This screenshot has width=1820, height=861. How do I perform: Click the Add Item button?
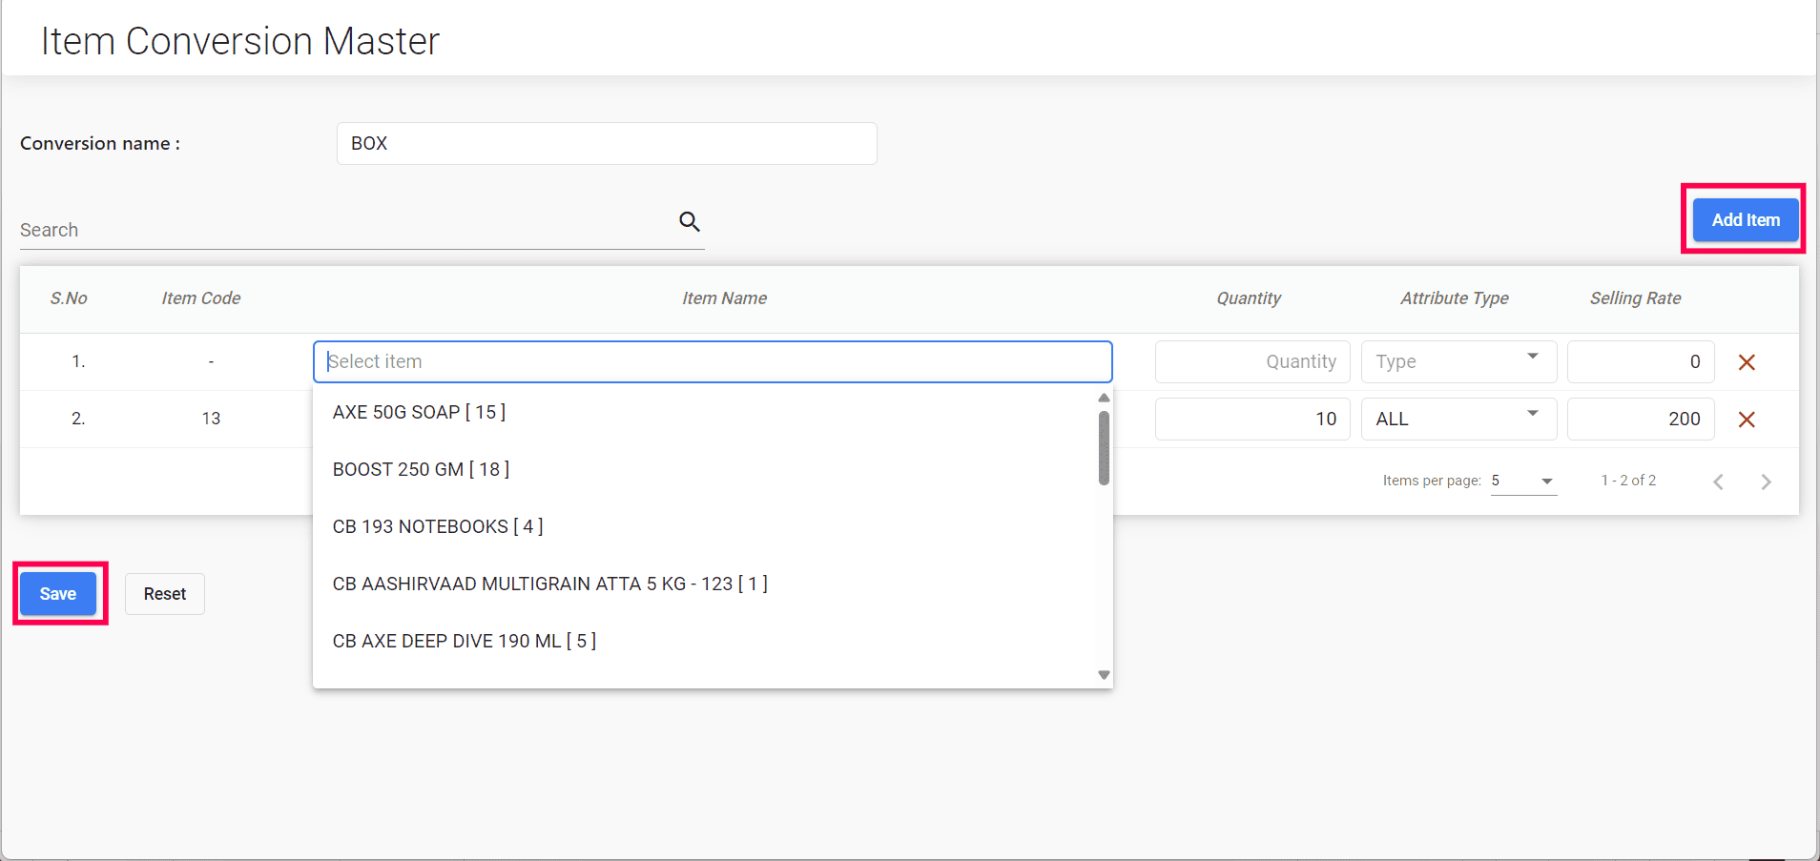tap(1745, 220)
